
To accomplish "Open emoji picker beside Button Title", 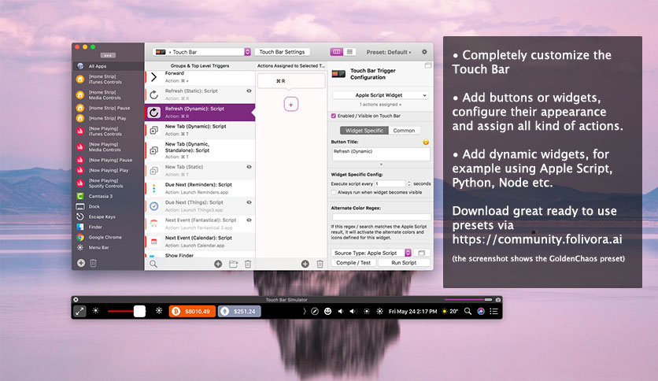I will point(426,142).
